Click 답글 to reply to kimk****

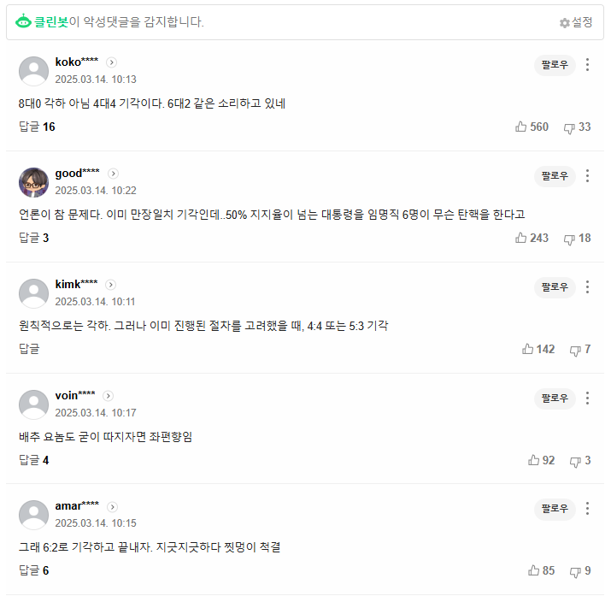click(x=29, y=349)
